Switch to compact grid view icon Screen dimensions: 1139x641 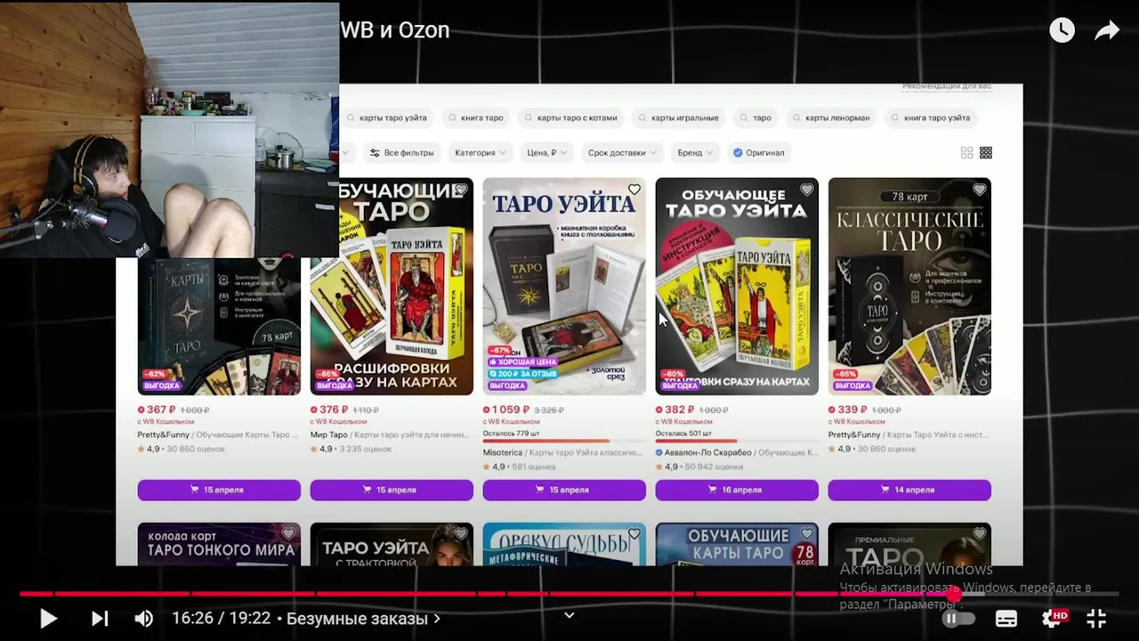[x=986, y=153]
